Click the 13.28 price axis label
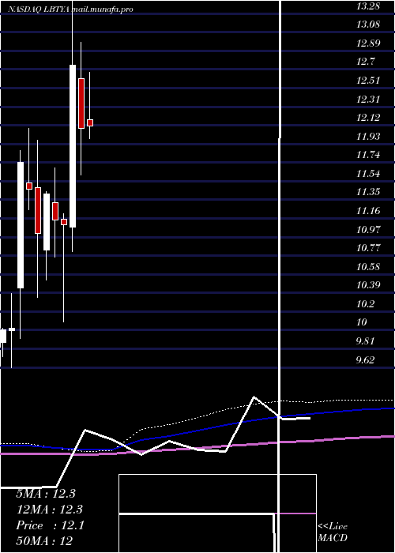 point(368,6)
